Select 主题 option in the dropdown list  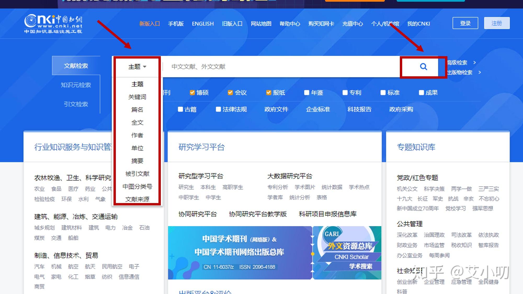(137, 84)
